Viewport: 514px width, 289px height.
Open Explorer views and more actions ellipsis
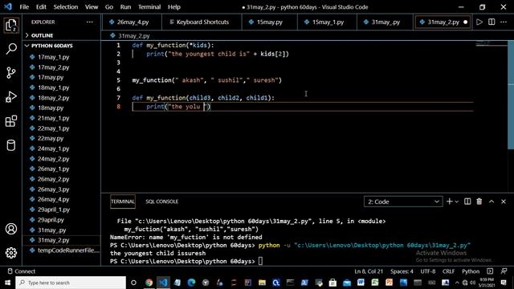pos(89,22)
